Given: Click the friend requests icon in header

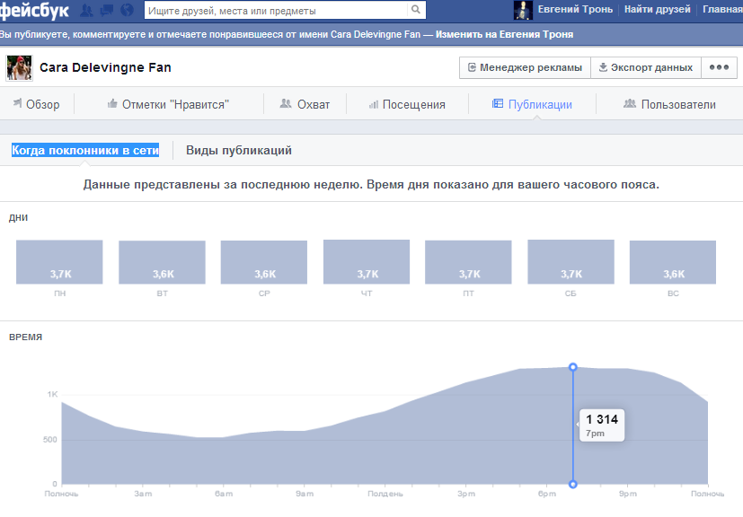Looking at the screenshot, I should [x=87, y=10].
